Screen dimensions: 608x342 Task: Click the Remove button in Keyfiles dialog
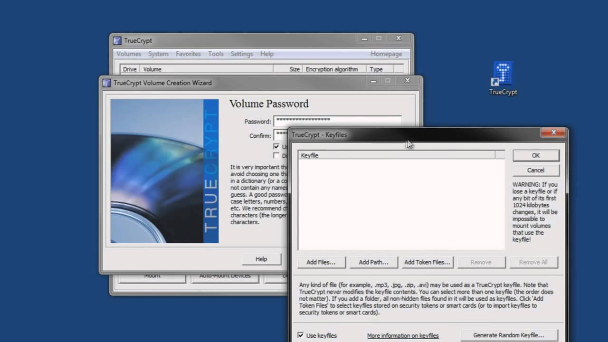tap(481, 262)
